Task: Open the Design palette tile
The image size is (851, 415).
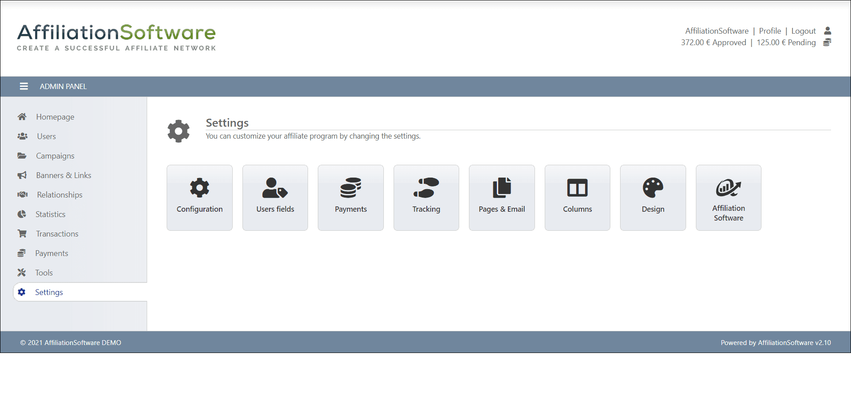Action: pos(653,198)
